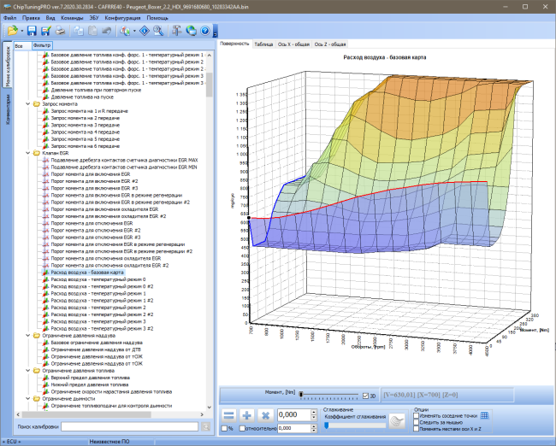This screenshot has height=446, width=556.
Task: Toggle the 3D view checkbox
Action: (x=365, y=396)
